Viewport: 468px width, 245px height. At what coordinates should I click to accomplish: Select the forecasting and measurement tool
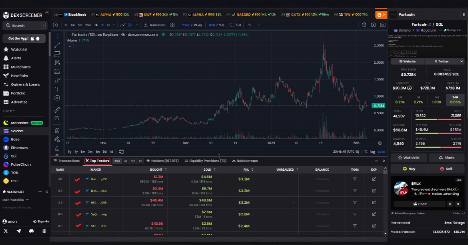pyautogui.click(x=57, y=72)
